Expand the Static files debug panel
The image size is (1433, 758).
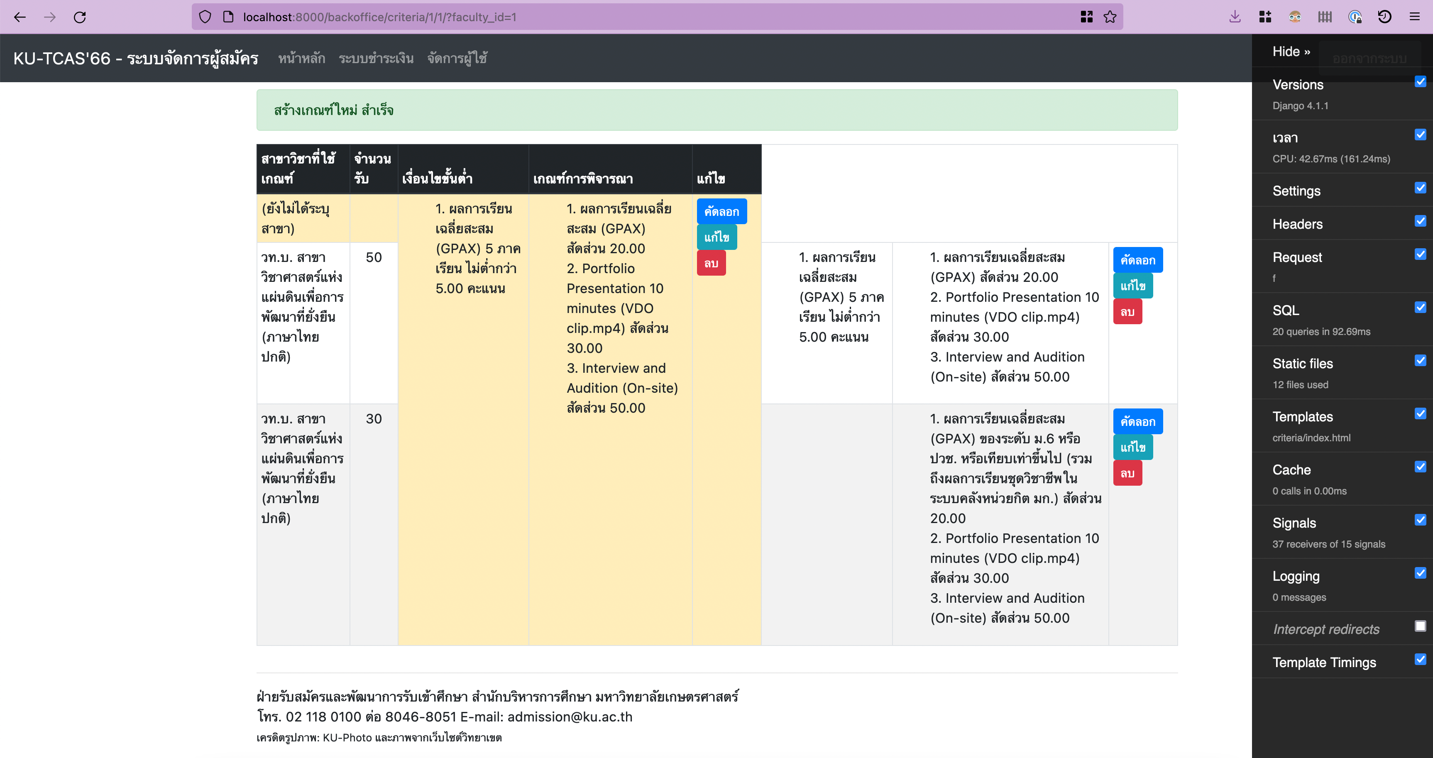click(1302, 364)
